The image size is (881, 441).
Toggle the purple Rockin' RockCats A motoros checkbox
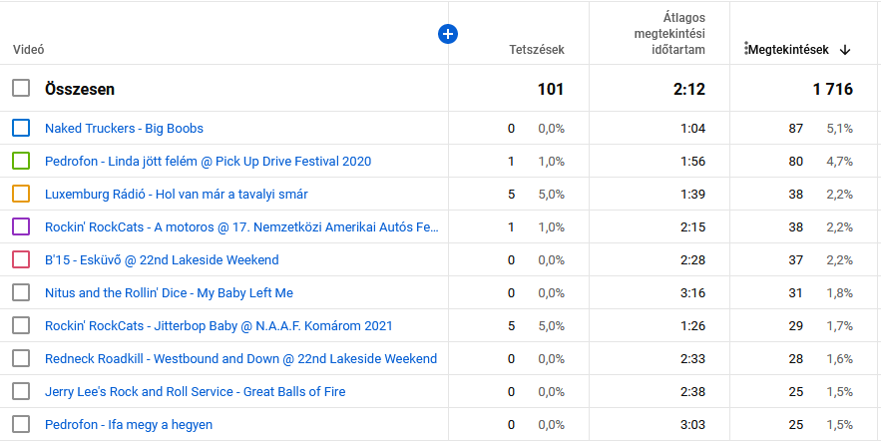(21, 226)
